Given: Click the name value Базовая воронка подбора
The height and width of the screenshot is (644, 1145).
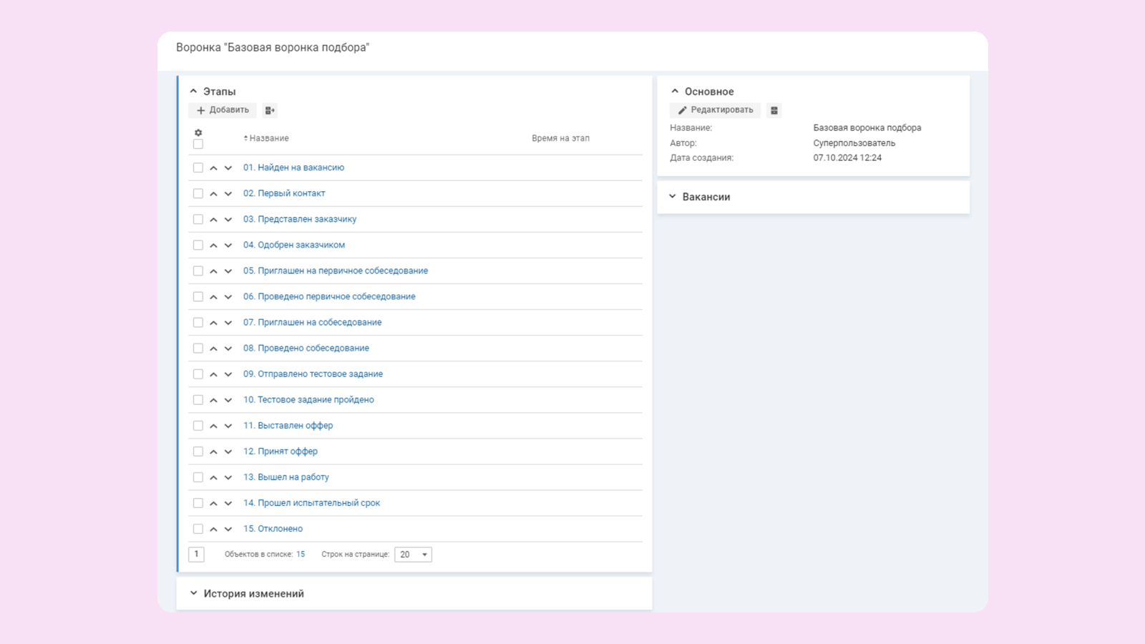Looking at the screenshot, I should coord(867,128).
